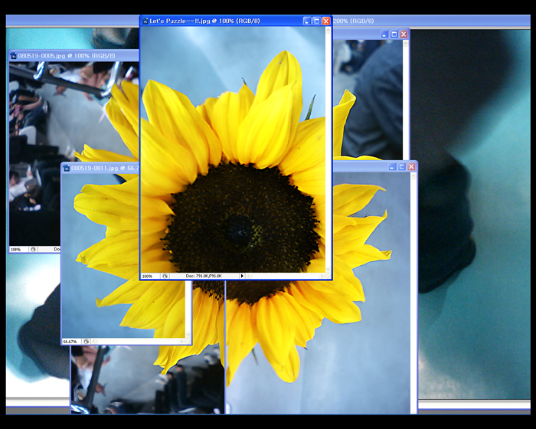This screenshot has width=536, height=429.
Task: Click Photoshop icon in 080519-0005.jpg title bar
Action: [x=13, y=56]
